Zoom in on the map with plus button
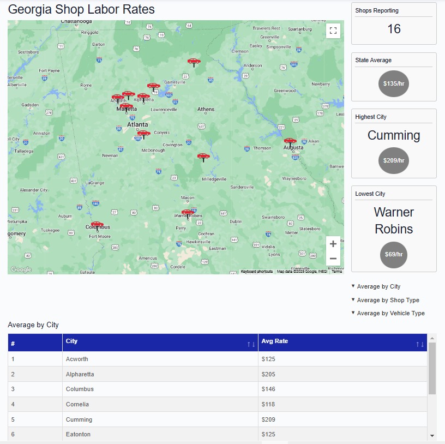Image resolution: width=445 pixels, height=444 pixels. (333, 244)
